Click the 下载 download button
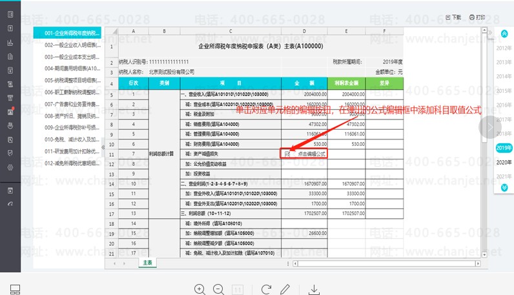 pos(453,17)
